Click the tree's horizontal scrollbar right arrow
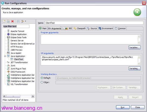147x112 pixels. (x=33, y=96)
